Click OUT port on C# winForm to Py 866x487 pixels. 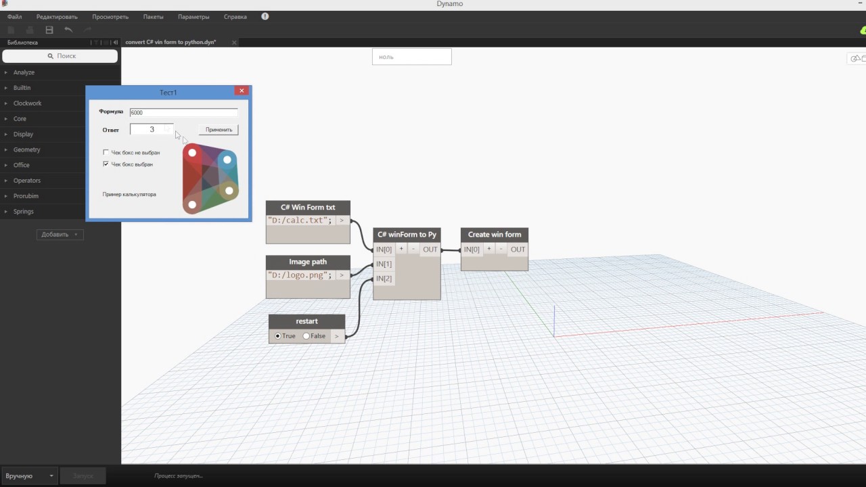pyautogui.click(x=430, y=250)
